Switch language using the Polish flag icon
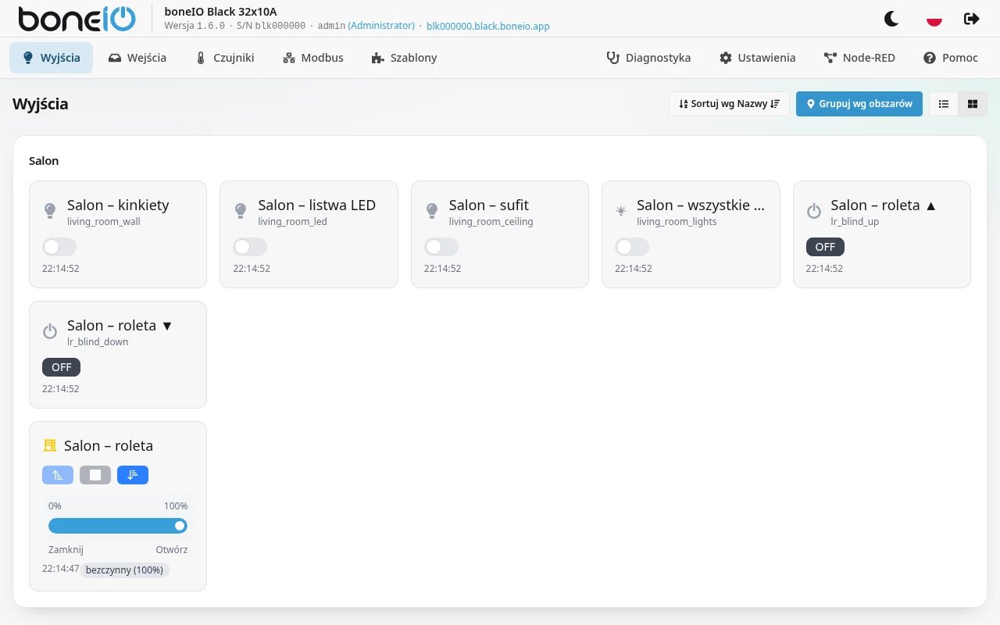This screenshot has height=625, width=1000. pos(934,19)
